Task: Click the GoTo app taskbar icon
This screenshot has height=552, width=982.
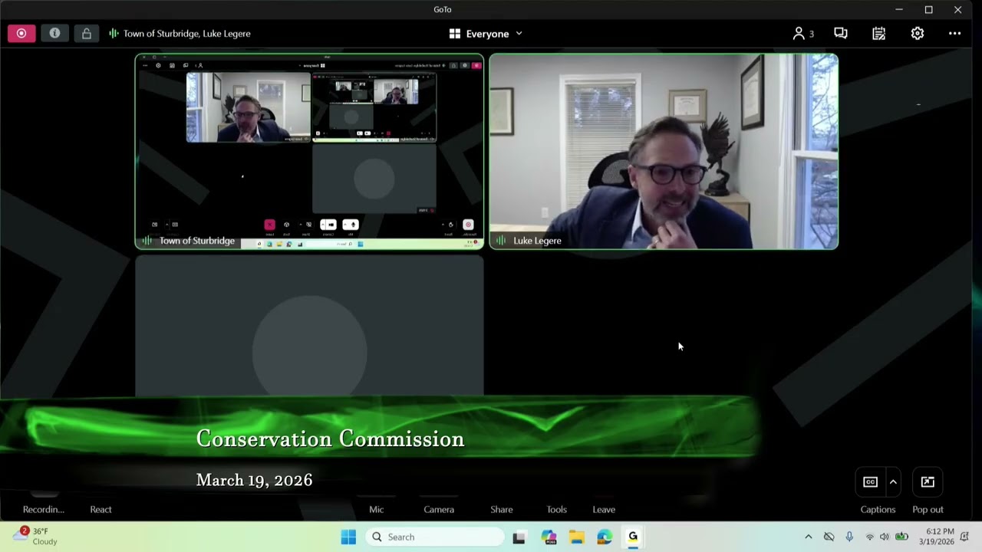Action: tap(633, 537)
